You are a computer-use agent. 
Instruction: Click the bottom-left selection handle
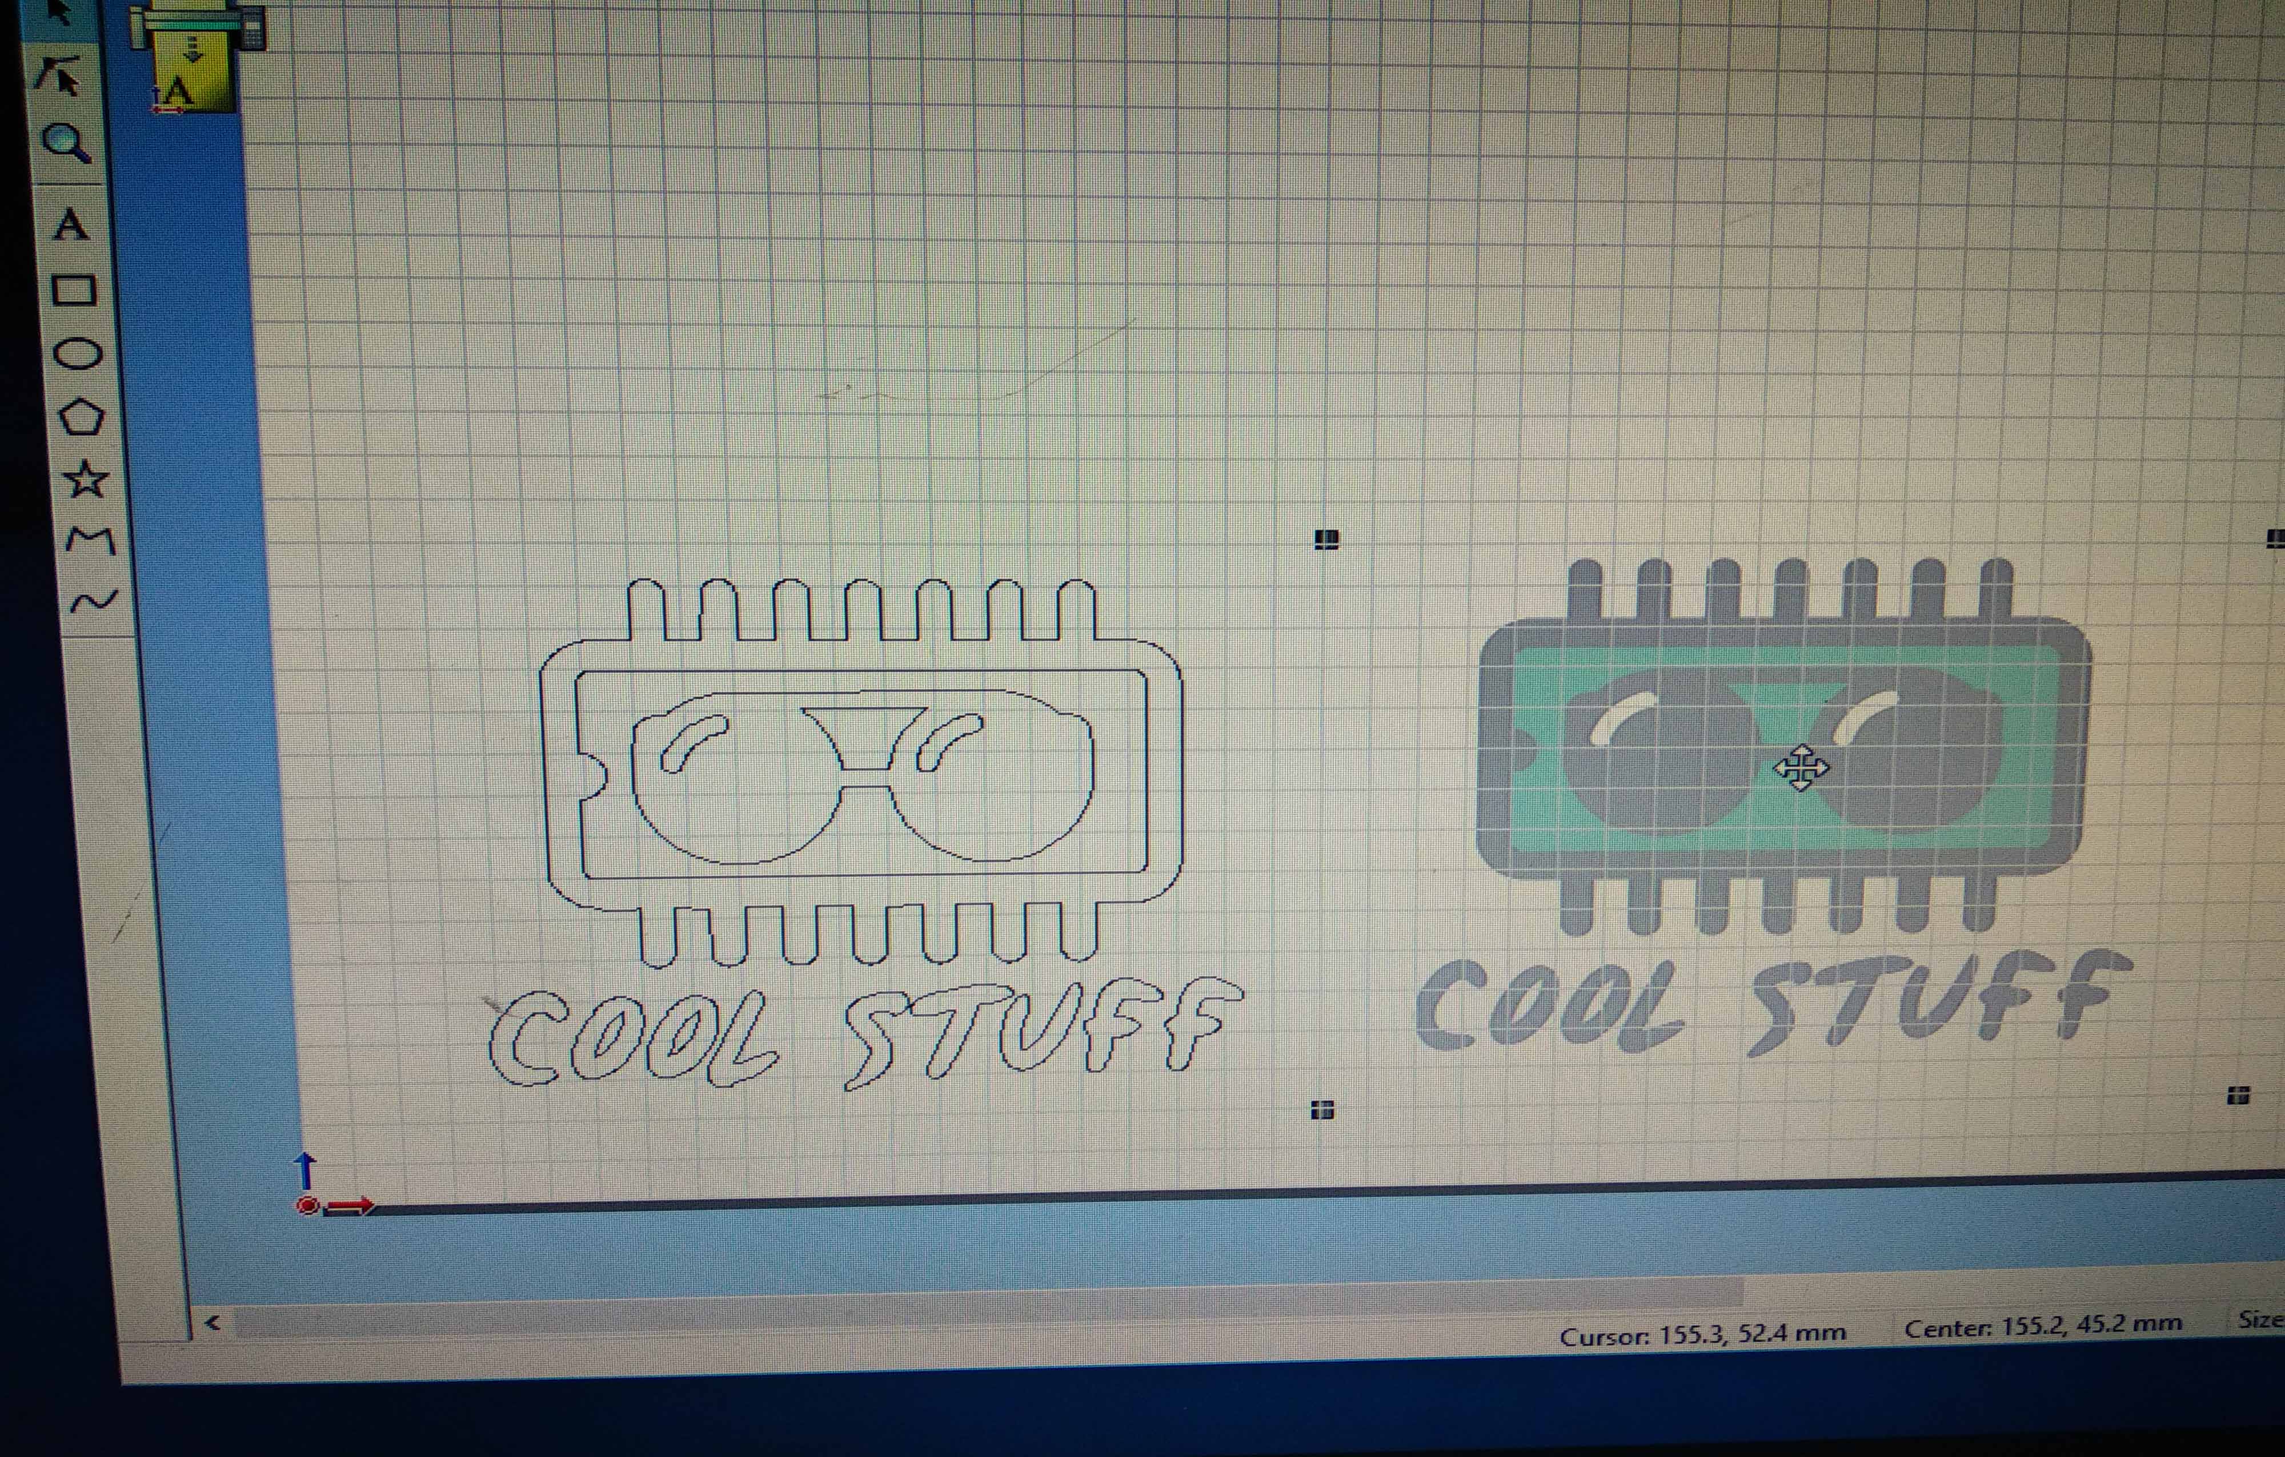tap(1323, 1110)
